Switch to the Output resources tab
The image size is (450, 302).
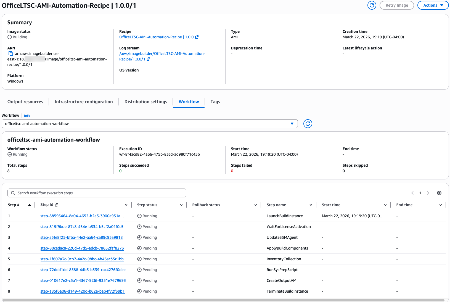pos(25,102)
